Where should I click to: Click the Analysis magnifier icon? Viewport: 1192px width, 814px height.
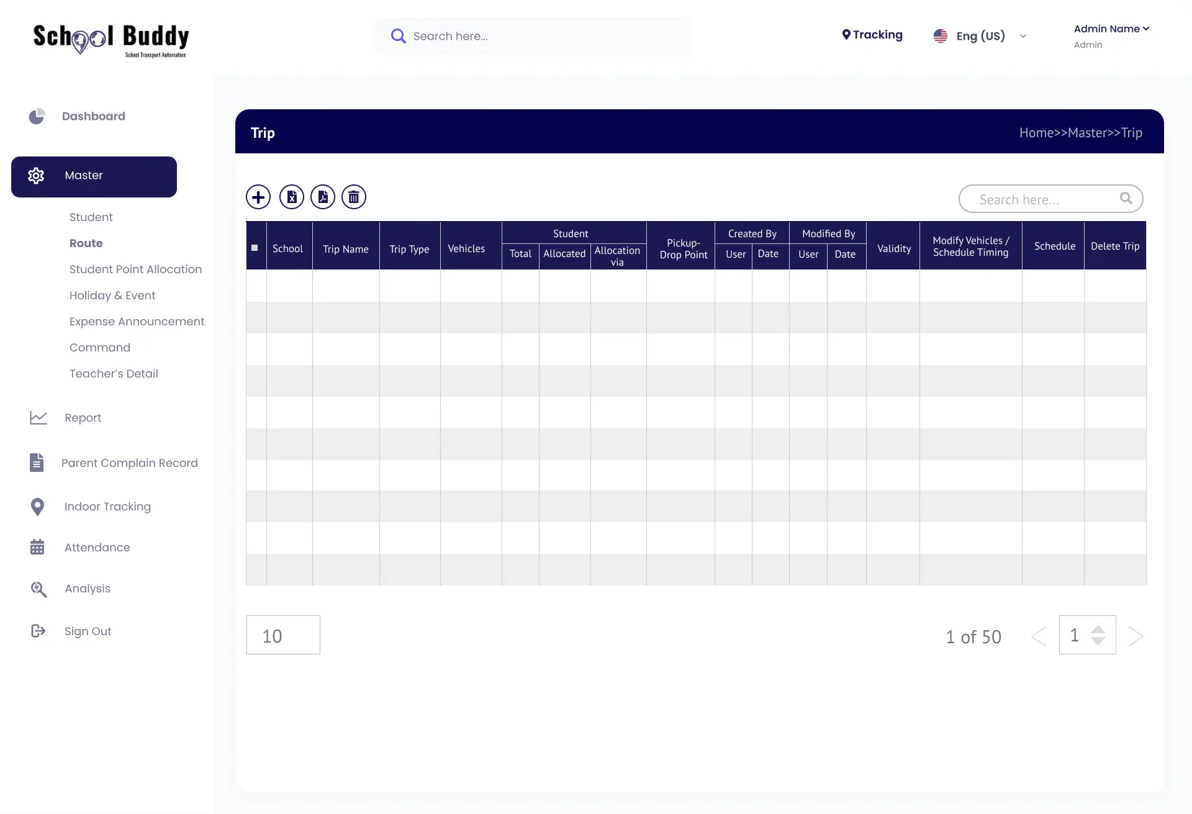[x=38, y=589]
